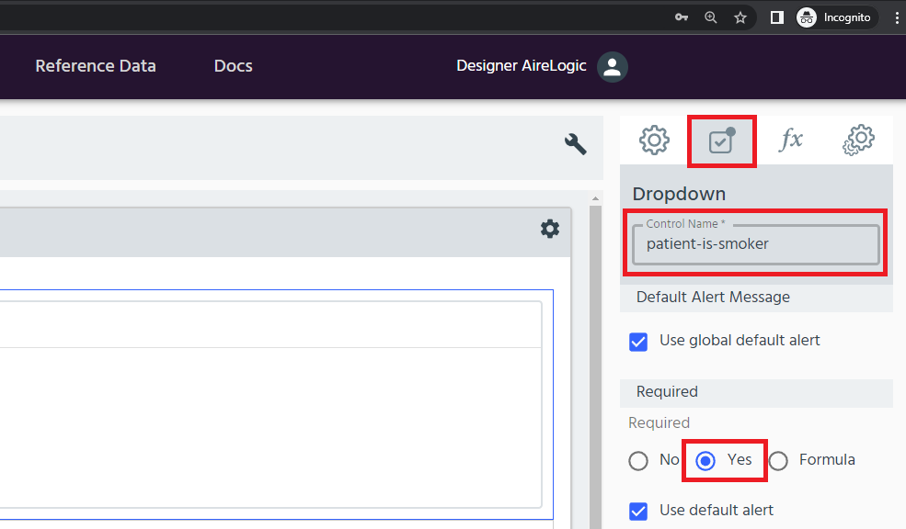Switch to the validation checkbox tab

coord(722,141)
